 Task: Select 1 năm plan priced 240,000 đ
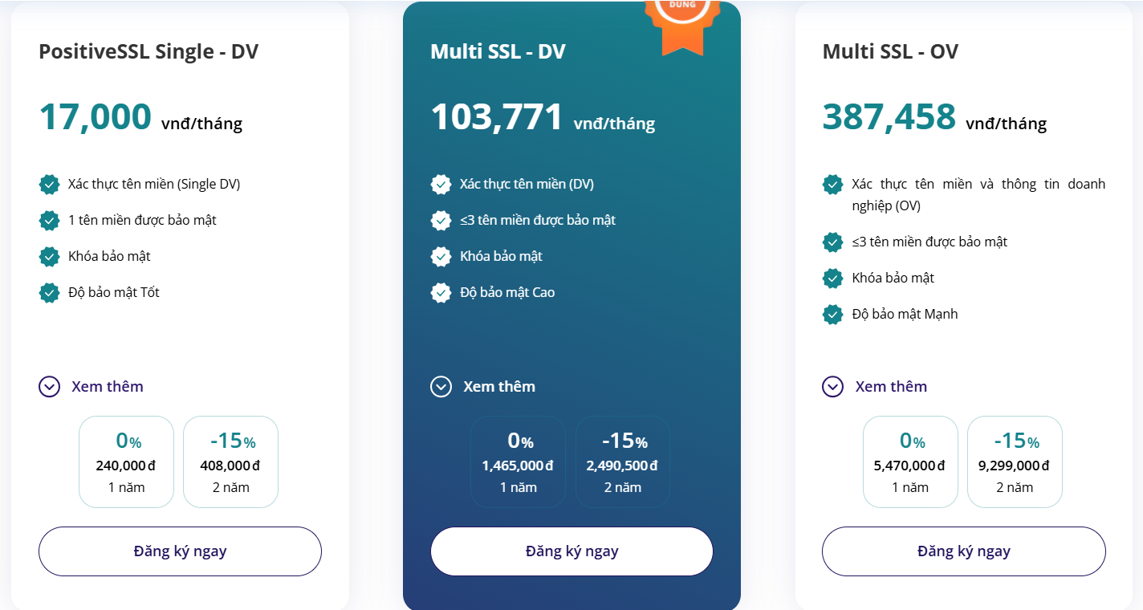pyautogui.click(x=126, y=462)
